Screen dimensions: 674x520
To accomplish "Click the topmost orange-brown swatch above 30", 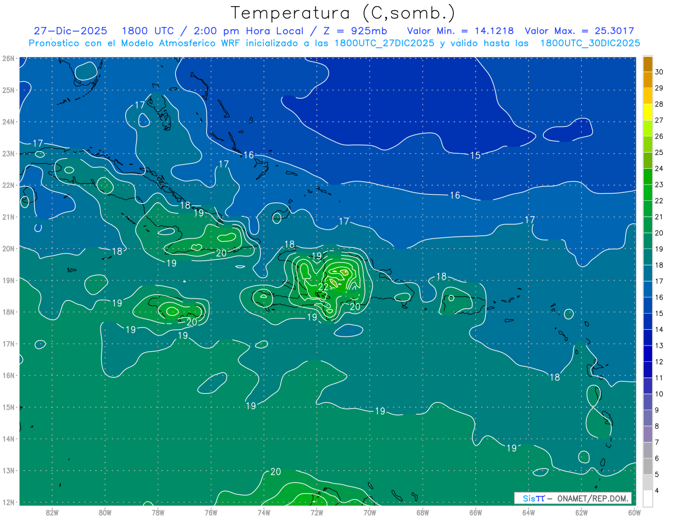I will [648, 63].
